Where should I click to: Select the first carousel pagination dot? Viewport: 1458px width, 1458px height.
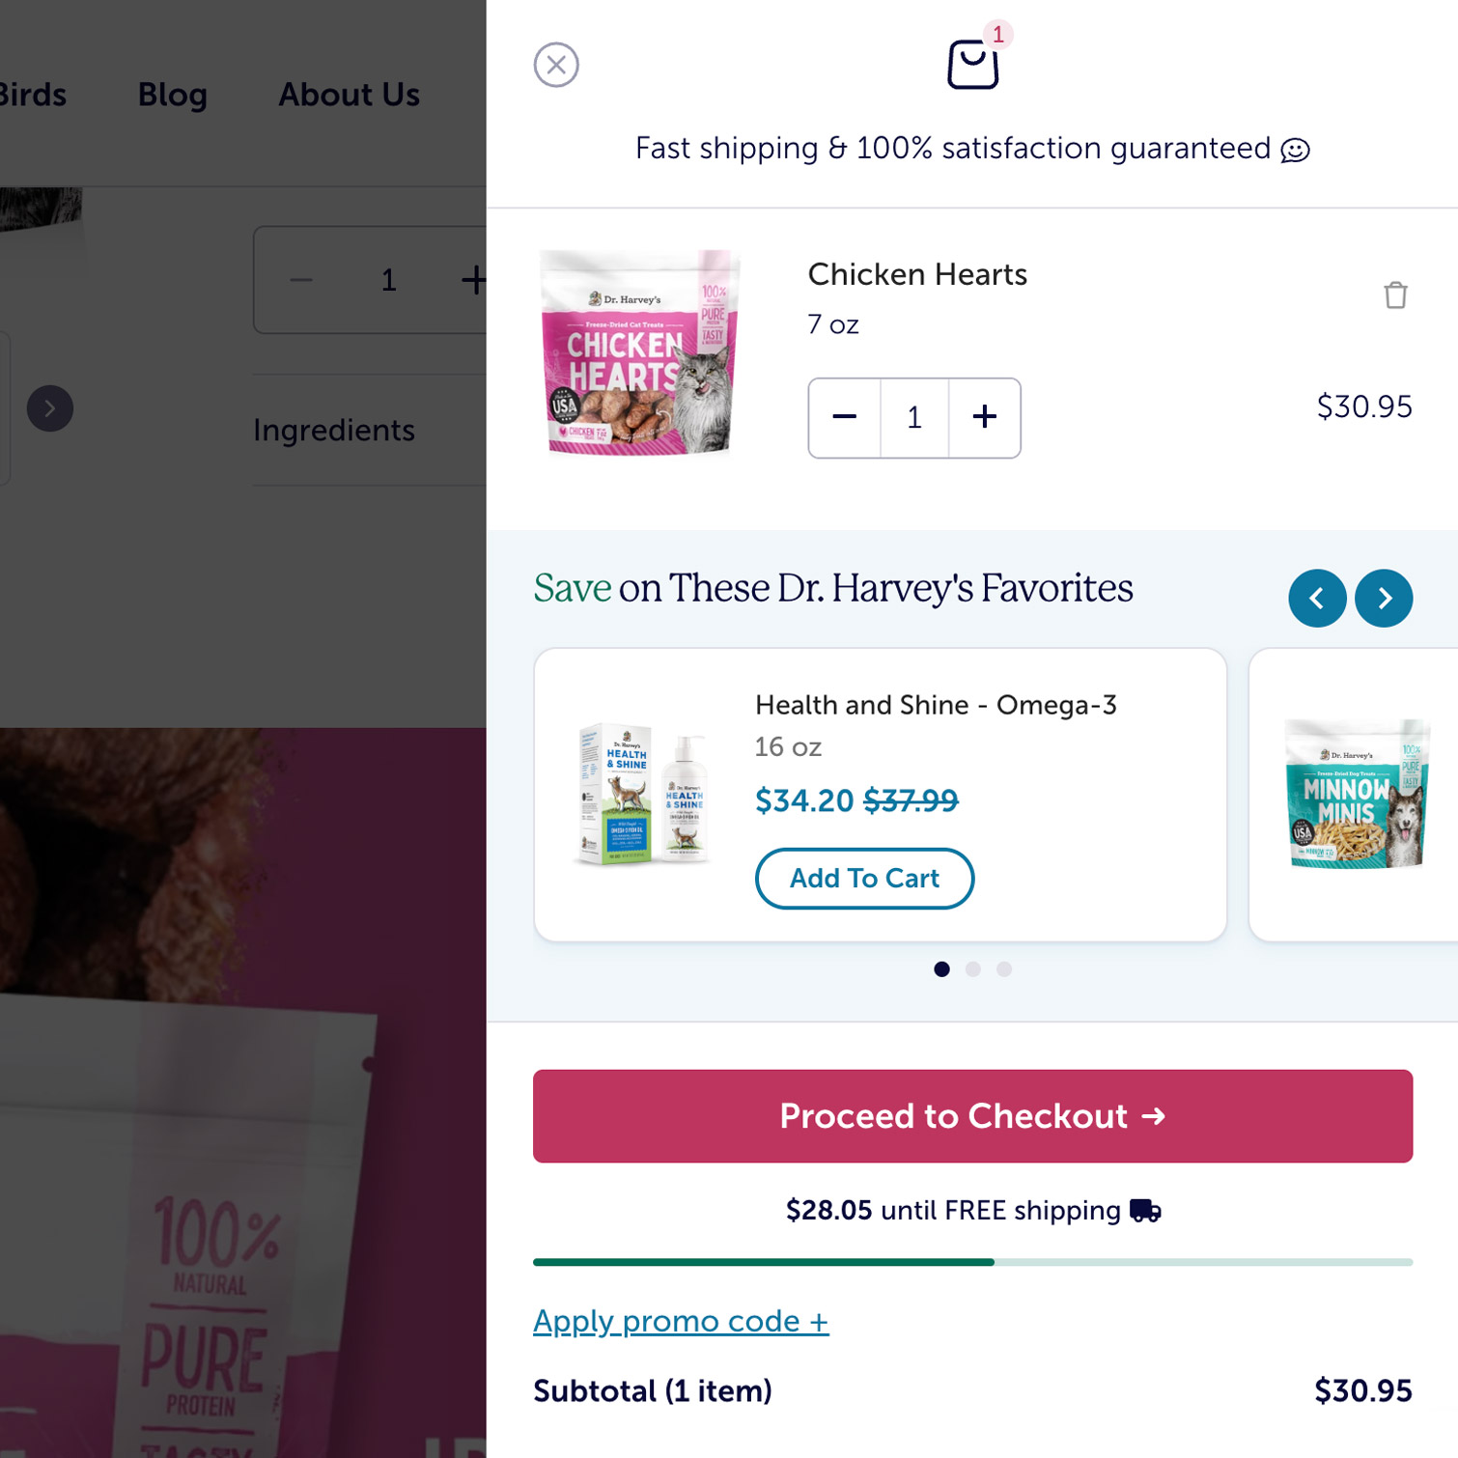[941, 969]
